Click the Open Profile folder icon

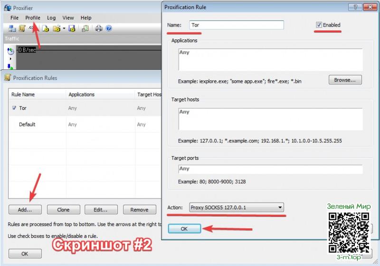57,29
